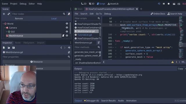Expand the Resource property group
This screenshot has height=104, width=186.
point(4,65)
